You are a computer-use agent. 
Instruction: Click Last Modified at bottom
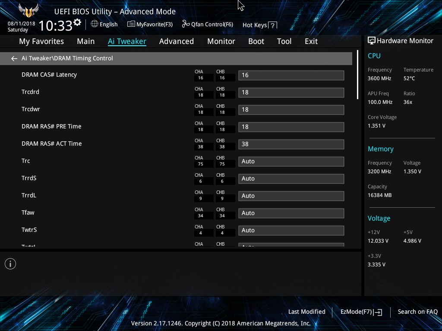307,312
